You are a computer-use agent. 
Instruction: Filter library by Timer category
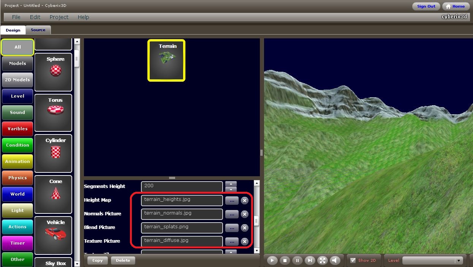(x=17, y=243)
